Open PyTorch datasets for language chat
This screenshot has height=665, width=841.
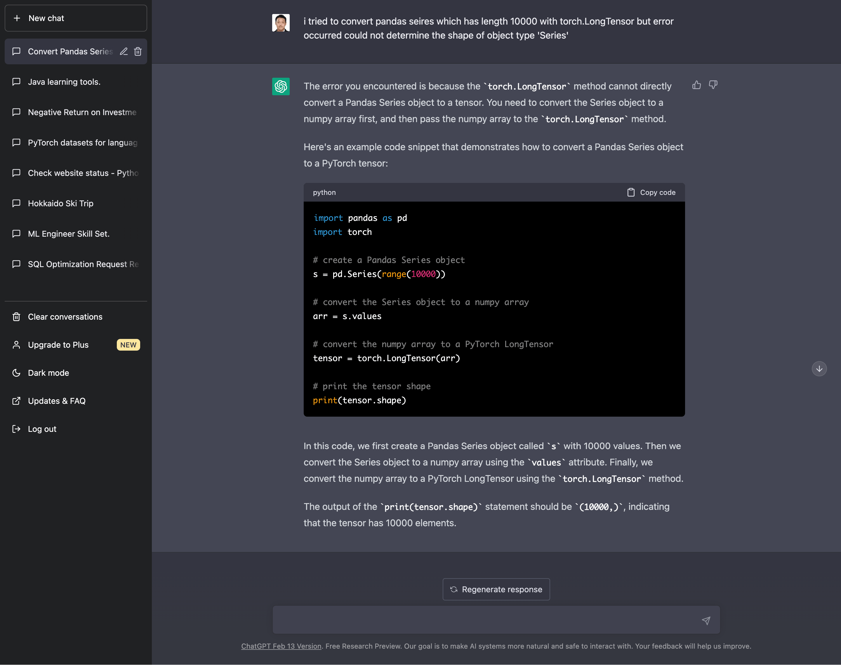pyautogui.click(x=76, y=143)
